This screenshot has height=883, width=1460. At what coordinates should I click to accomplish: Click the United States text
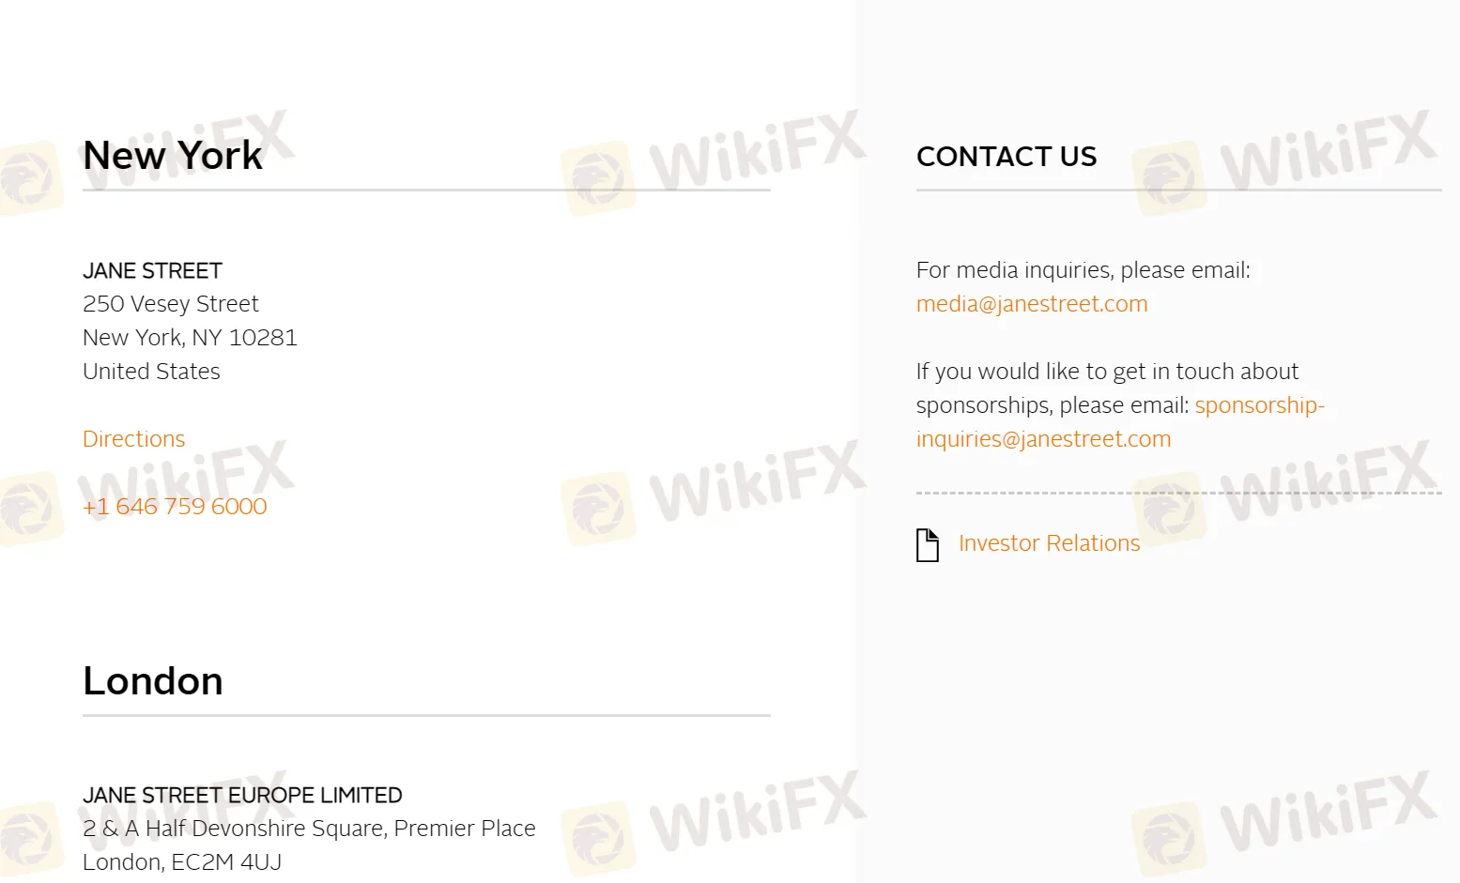(151, 372)
